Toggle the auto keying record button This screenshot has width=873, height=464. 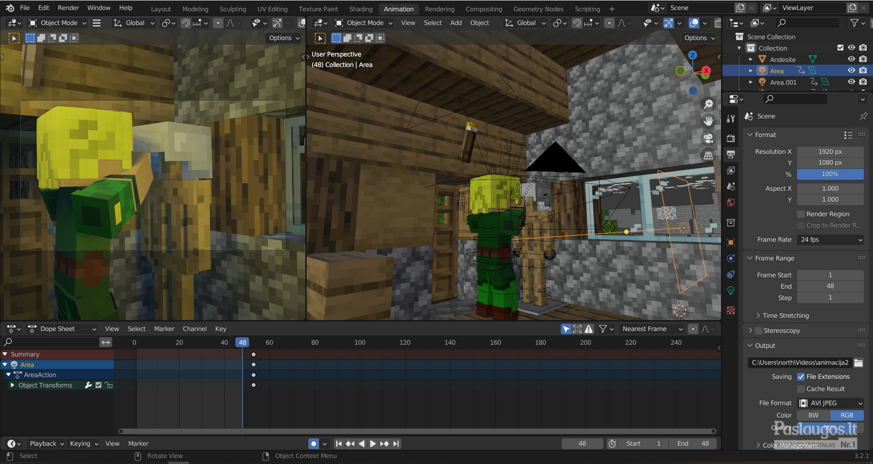tap(313, 443)
